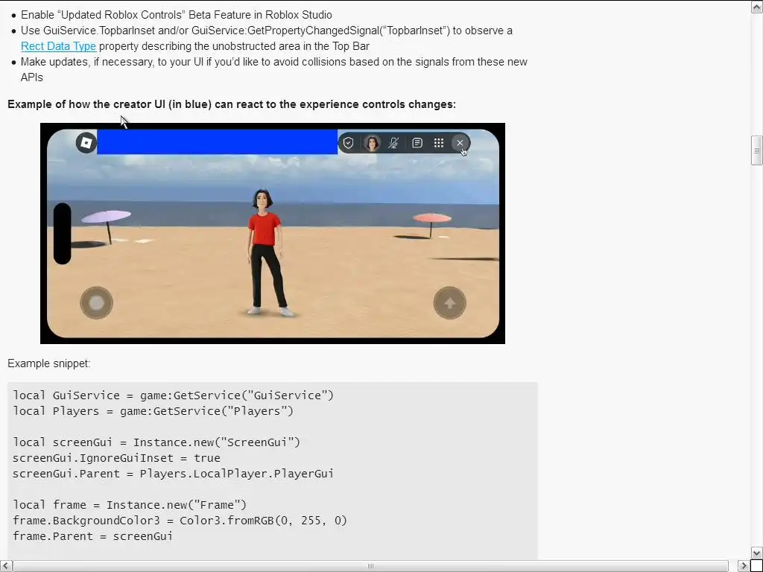Click the 'Make updates, if necessary' bullet text
This screenshot has width=763, height=572.
pyautogui.click(x=274, y=69)
